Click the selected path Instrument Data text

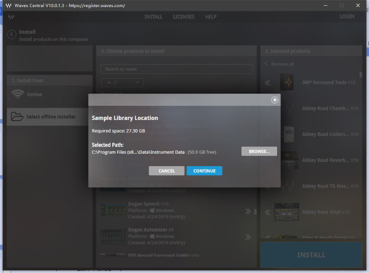click(x=138, y=152)
